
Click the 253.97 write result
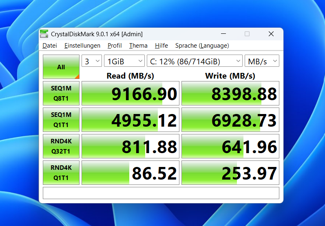(230, 173)
